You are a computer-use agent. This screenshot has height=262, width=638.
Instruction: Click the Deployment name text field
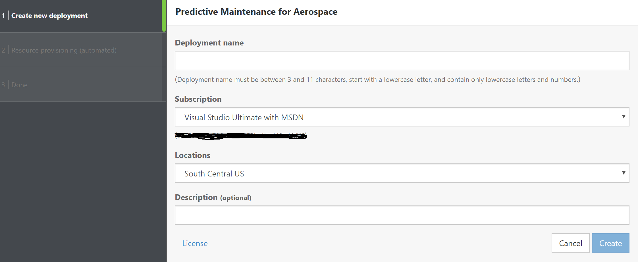(x=402, y=61)
